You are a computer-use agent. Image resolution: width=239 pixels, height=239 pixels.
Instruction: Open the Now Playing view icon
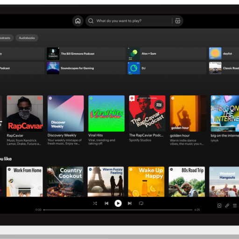pos(219,206)
